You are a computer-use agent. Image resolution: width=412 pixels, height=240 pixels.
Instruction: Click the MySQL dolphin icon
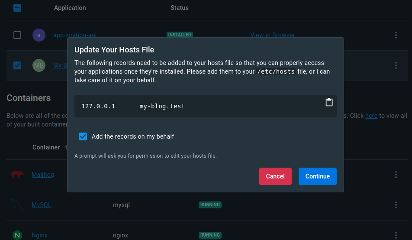(17, 205)
